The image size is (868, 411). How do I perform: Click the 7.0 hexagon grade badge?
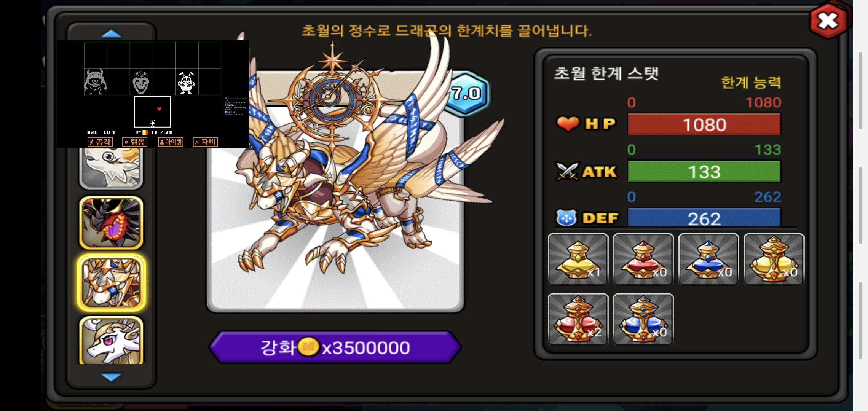coord(467,93)
